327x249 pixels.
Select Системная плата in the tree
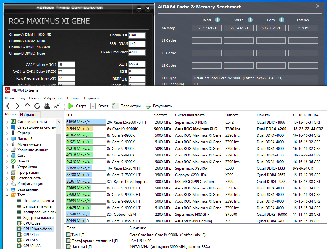(x=32, y=122)
